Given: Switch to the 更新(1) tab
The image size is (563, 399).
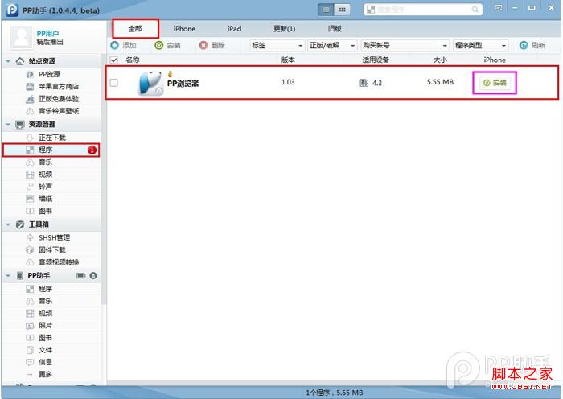Looking at the screenshot, I should [285, 29].
